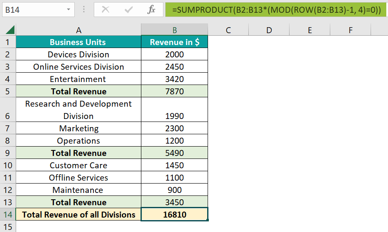Click the Cancel (X) formula bar icon

[105, 10]
